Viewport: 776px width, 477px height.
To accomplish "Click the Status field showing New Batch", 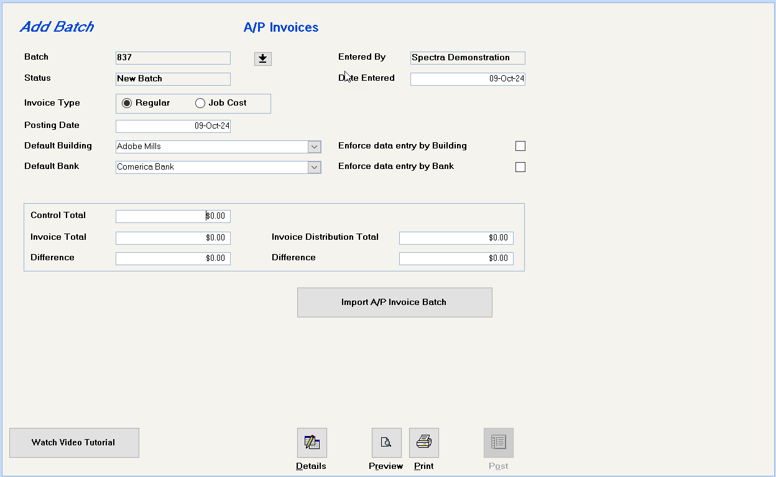I will [x=173, y=79].
